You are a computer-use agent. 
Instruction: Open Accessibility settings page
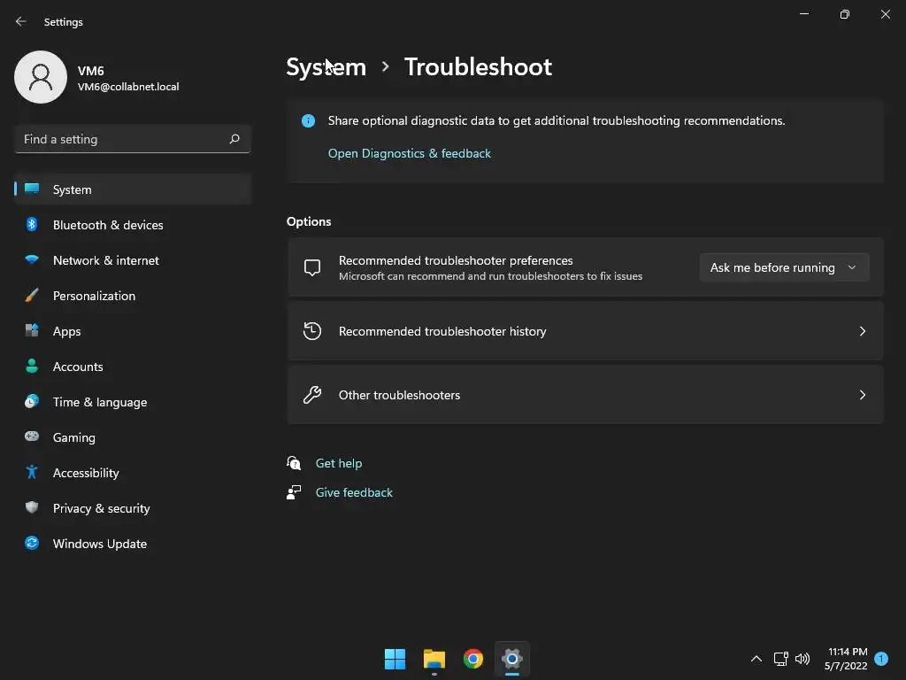pos(133,473)
